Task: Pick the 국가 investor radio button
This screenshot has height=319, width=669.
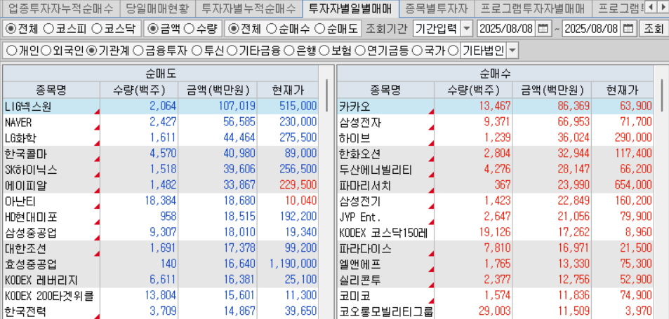Action: [x=417, y=51]
